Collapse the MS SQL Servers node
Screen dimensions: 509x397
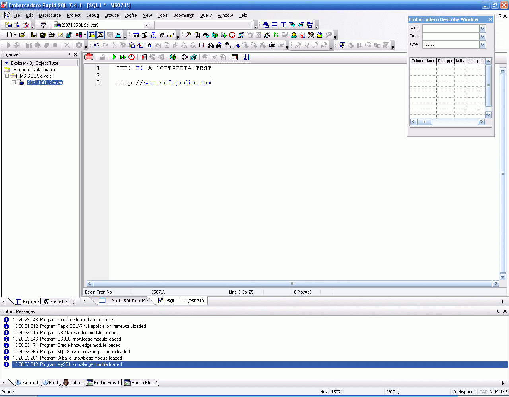point(7,76)
